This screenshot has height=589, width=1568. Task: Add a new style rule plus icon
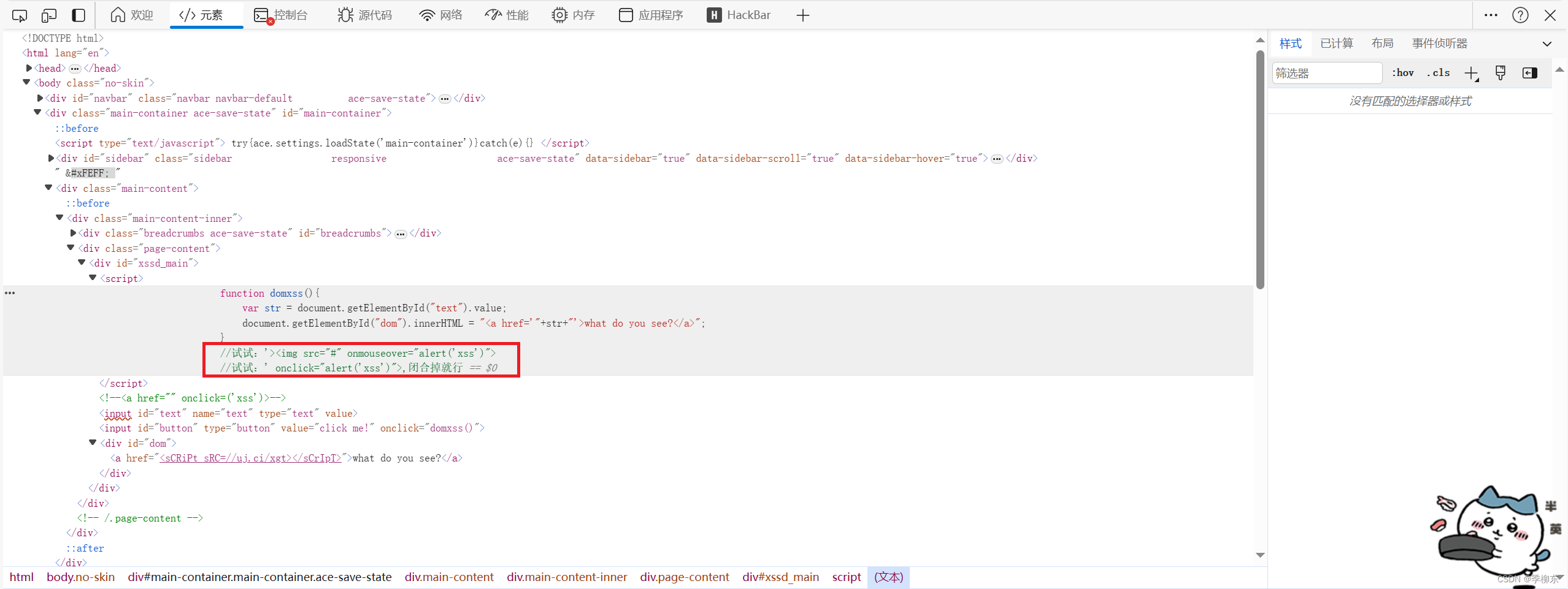(1472, 74)
